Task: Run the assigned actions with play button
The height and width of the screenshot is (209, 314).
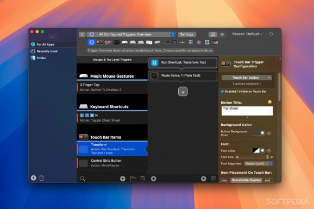Action: point(154,179)
